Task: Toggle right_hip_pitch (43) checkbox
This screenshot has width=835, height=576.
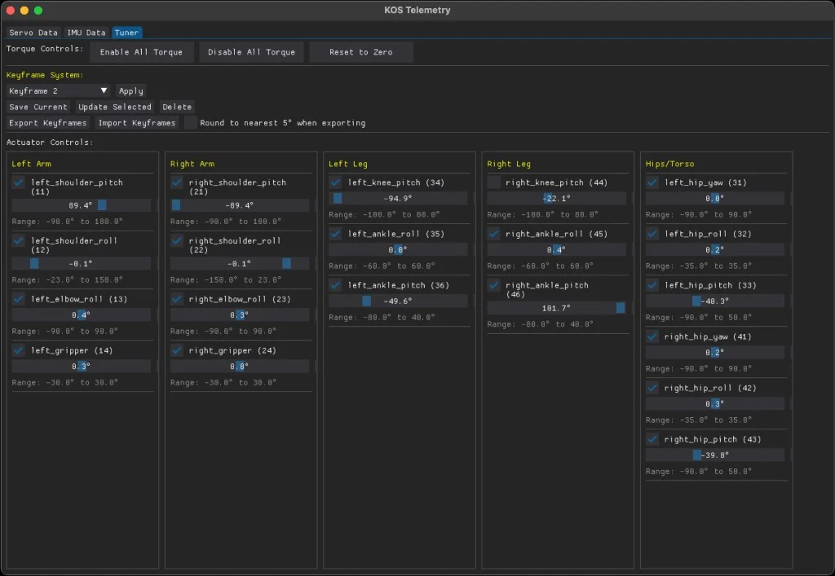Action: 652,439
